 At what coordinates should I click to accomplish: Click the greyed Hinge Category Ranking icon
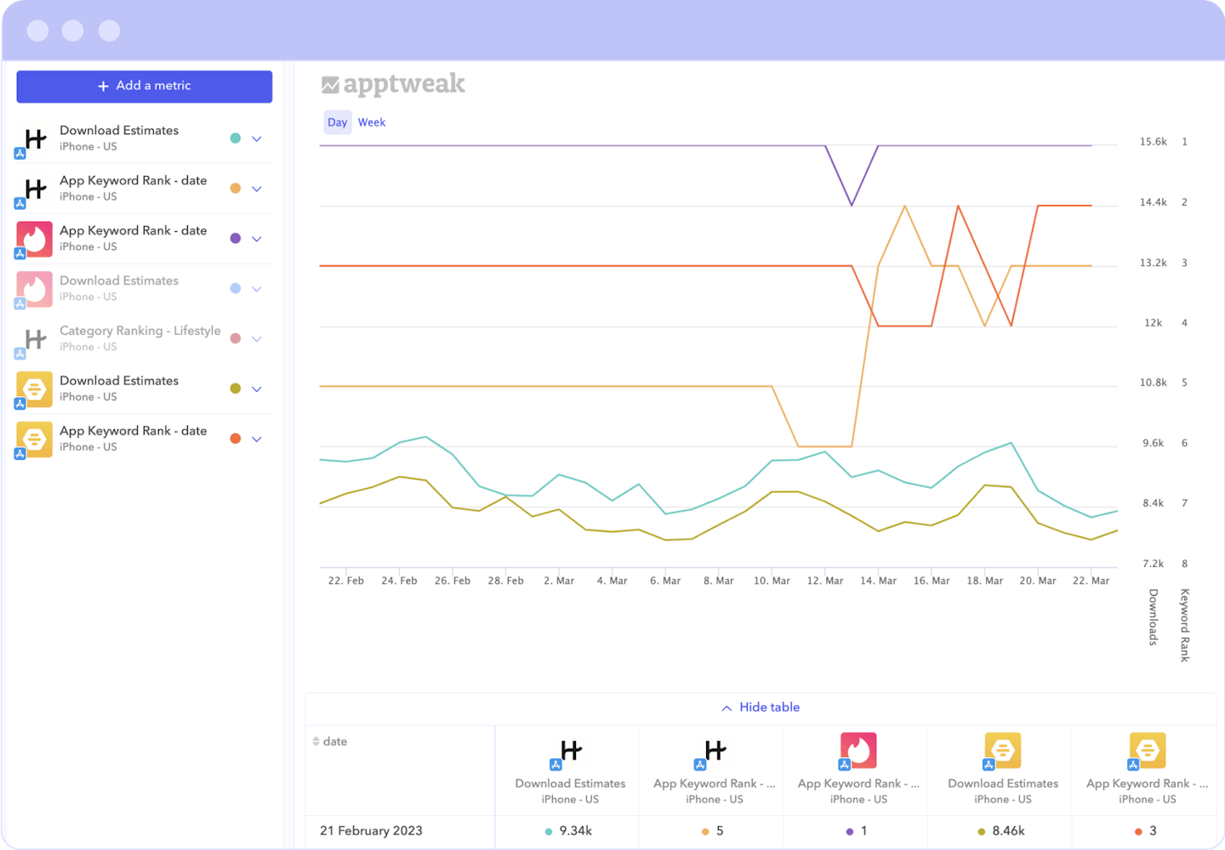pos(34,339)
